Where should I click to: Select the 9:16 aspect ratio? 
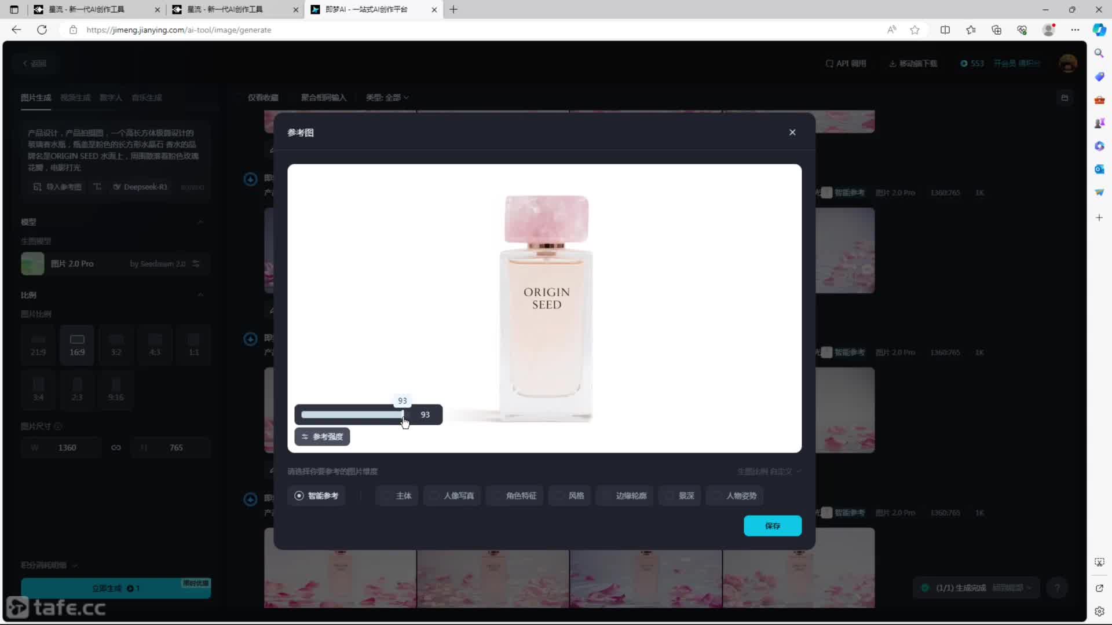[x=116, y=390]
